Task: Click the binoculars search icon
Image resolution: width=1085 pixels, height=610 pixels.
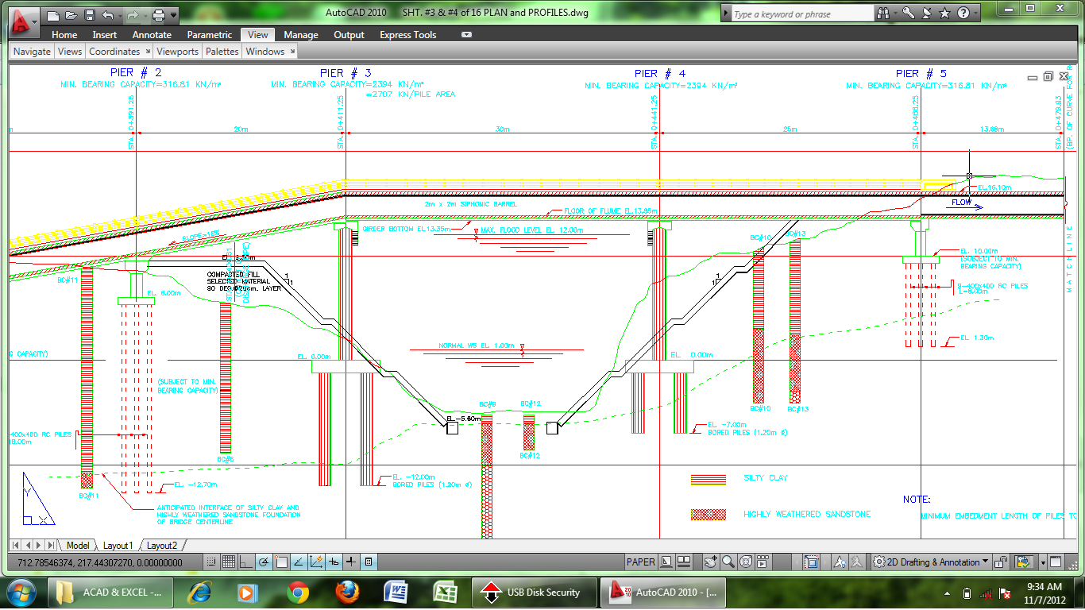Action: (x=882, y=14)
